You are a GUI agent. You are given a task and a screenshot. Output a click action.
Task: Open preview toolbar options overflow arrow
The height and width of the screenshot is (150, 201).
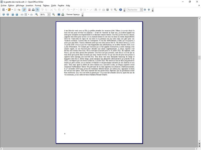82,15
